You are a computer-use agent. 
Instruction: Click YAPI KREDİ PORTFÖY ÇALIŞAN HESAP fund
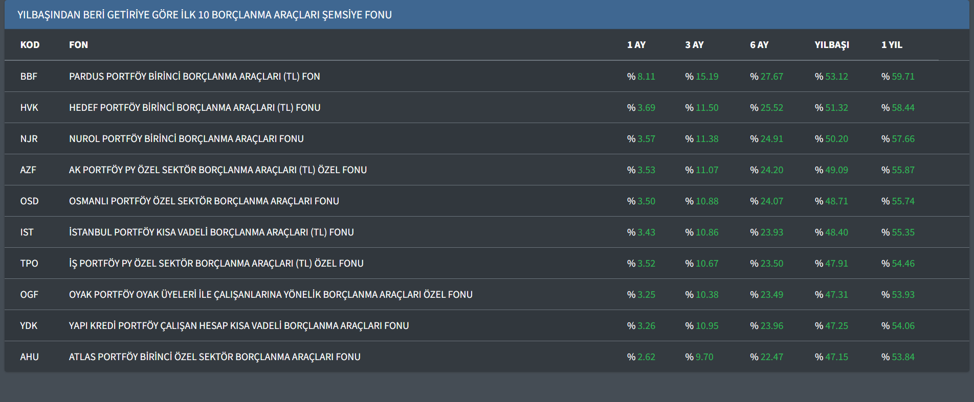tap(239, 326)
